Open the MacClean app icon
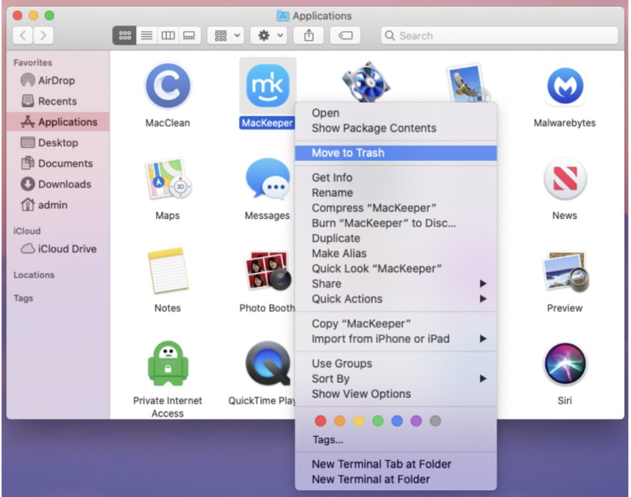 [168, 86]
